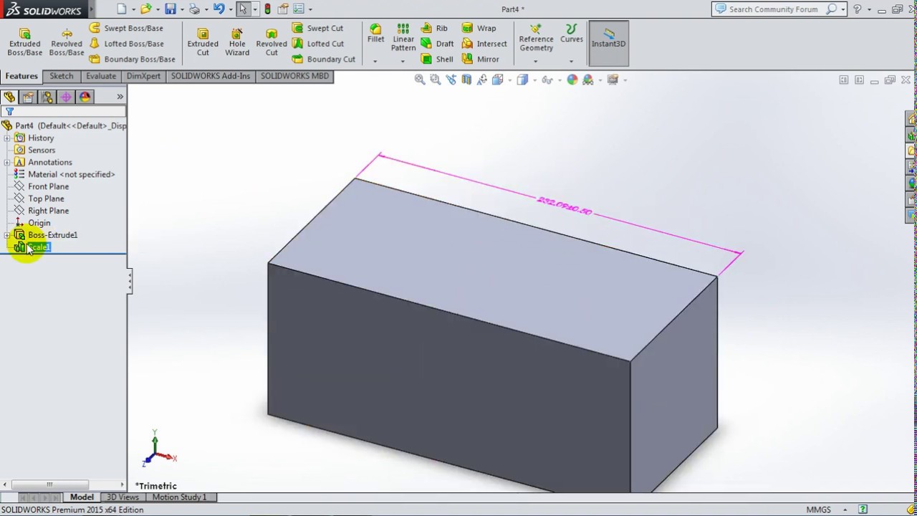Toggle Instant3D mode
917x516 pixels.
(608, 43)
